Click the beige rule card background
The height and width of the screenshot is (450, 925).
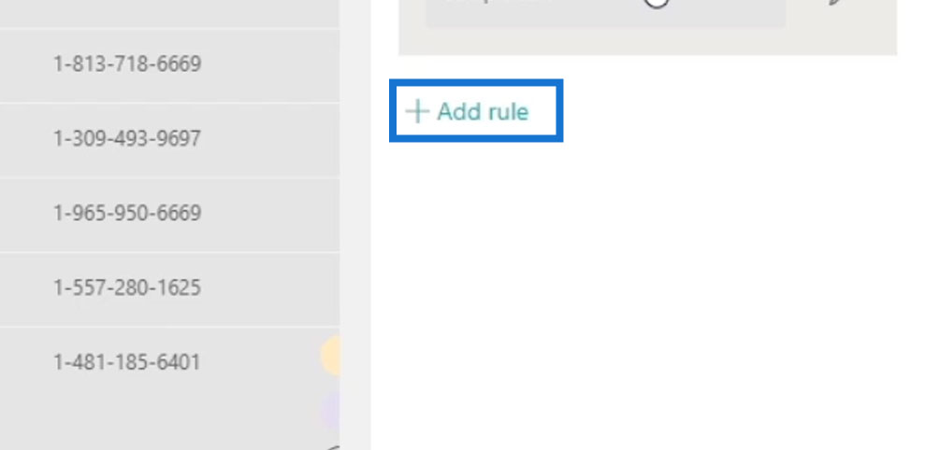648,41
